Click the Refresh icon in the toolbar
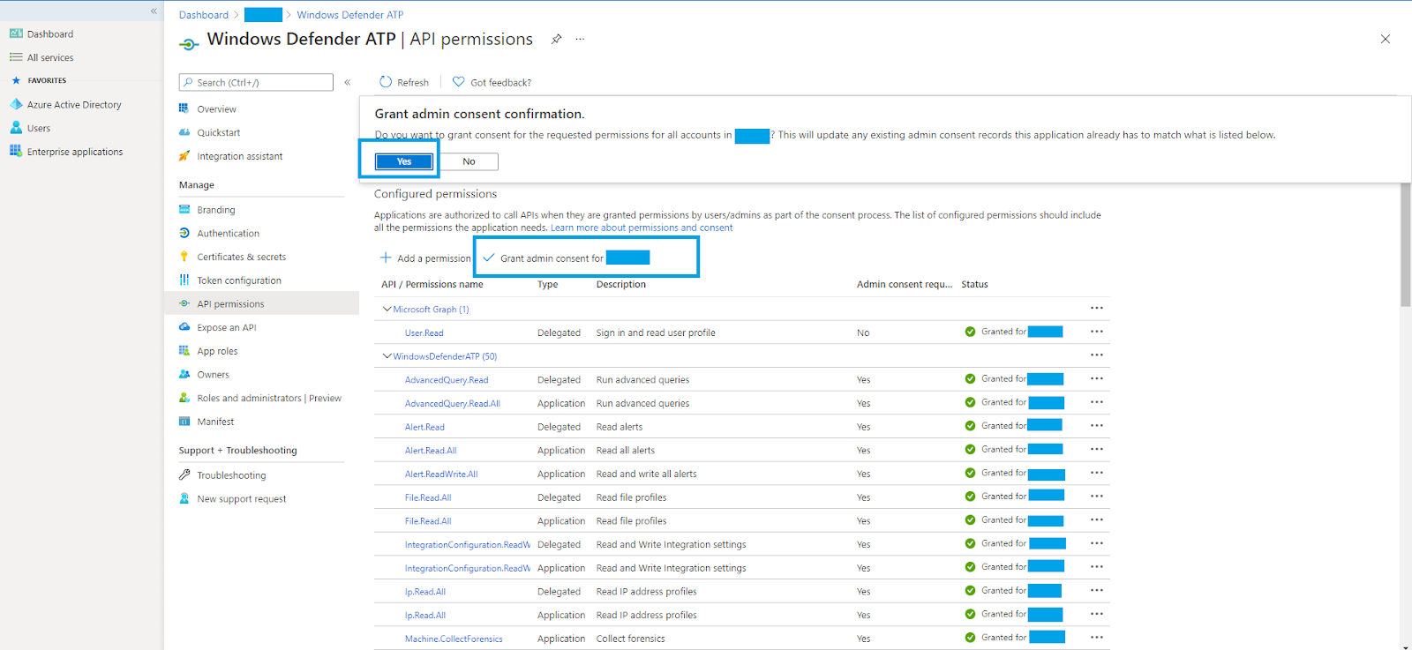The image size is (1412, 650). coord(386,82)
